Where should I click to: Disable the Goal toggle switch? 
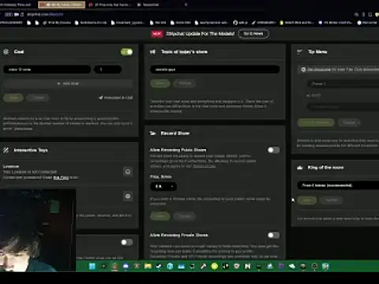[126, 52]
